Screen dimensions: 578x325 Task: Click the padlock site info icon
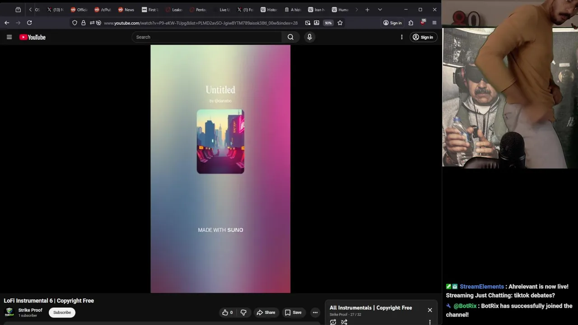[x=84, y=23]
